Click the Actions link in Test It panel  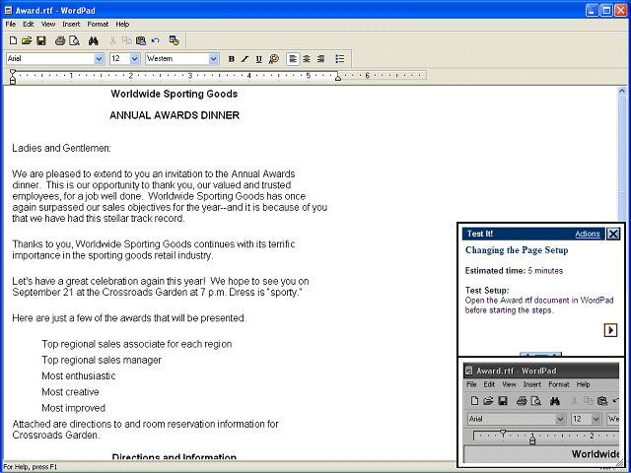click(588, 234)
